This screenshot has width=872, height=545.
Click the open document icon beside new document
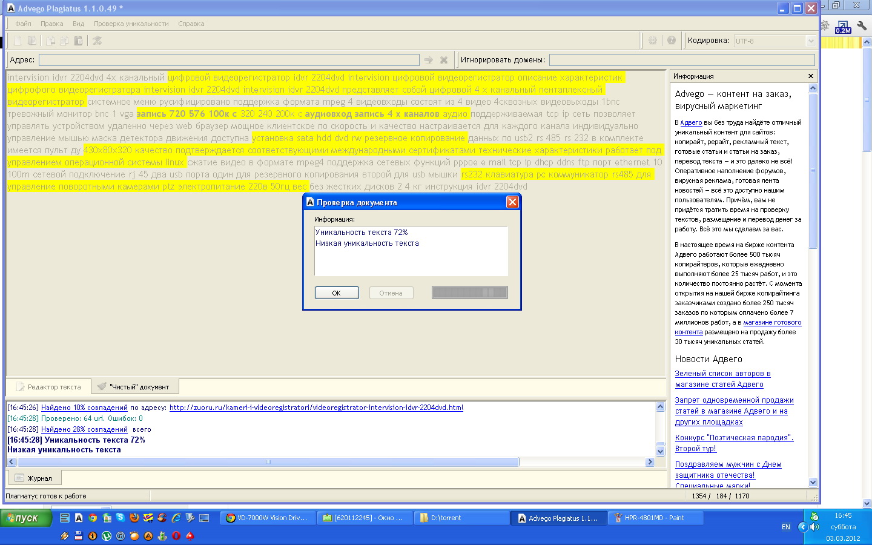coord(31,41)
